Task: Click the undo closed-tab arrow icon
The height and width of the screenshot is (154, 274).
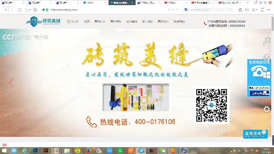Action: click(x=27, y=10)
